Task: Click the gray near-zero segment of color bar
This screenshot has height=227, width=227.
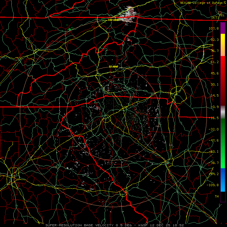Action: [223, 112]
